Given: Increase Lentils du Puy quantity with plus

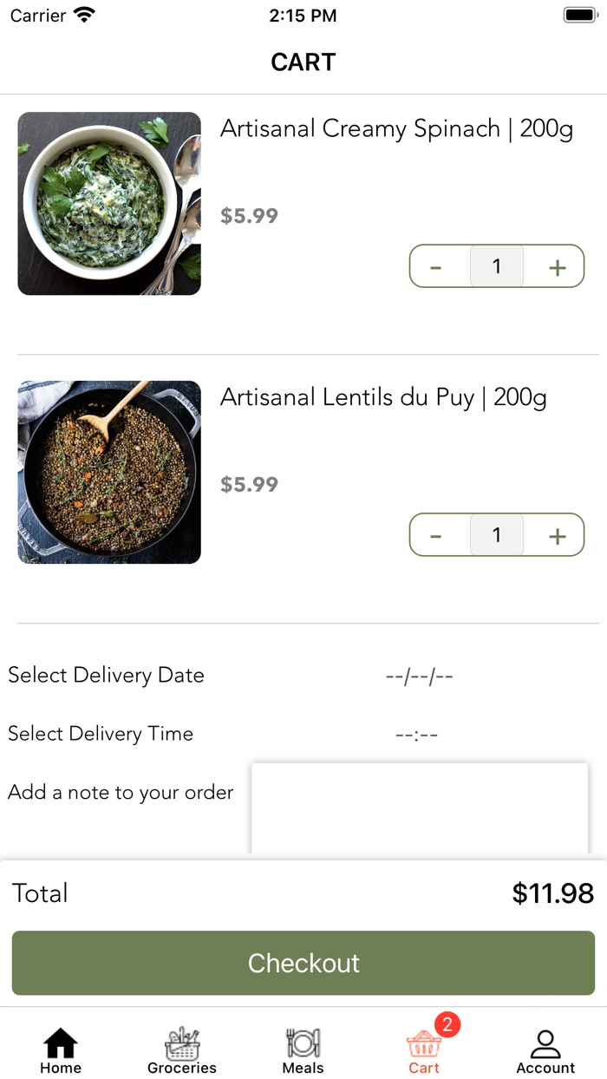Looking at the screenshot, I should [556, 534].
